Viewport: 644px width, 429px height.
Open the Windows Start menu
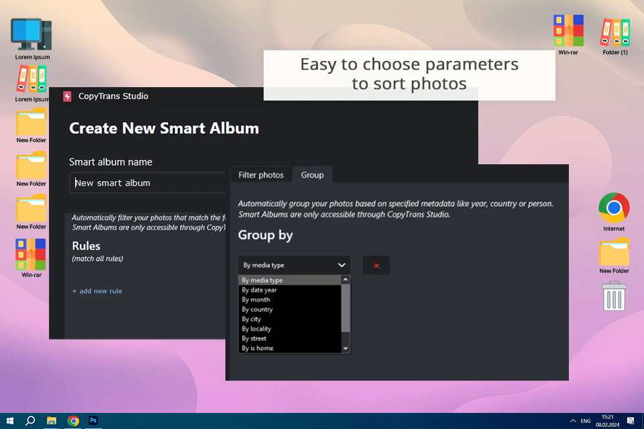click(10, 421)
